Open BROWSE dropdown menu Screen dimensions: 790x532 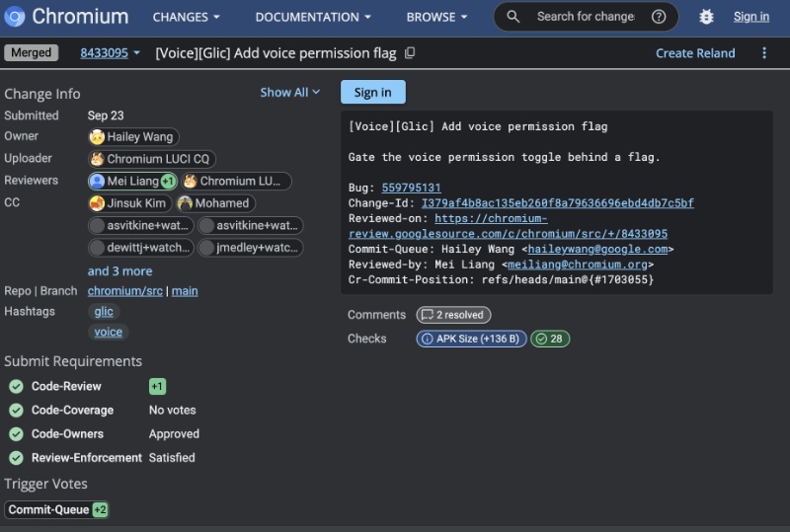tap(436, 17)
